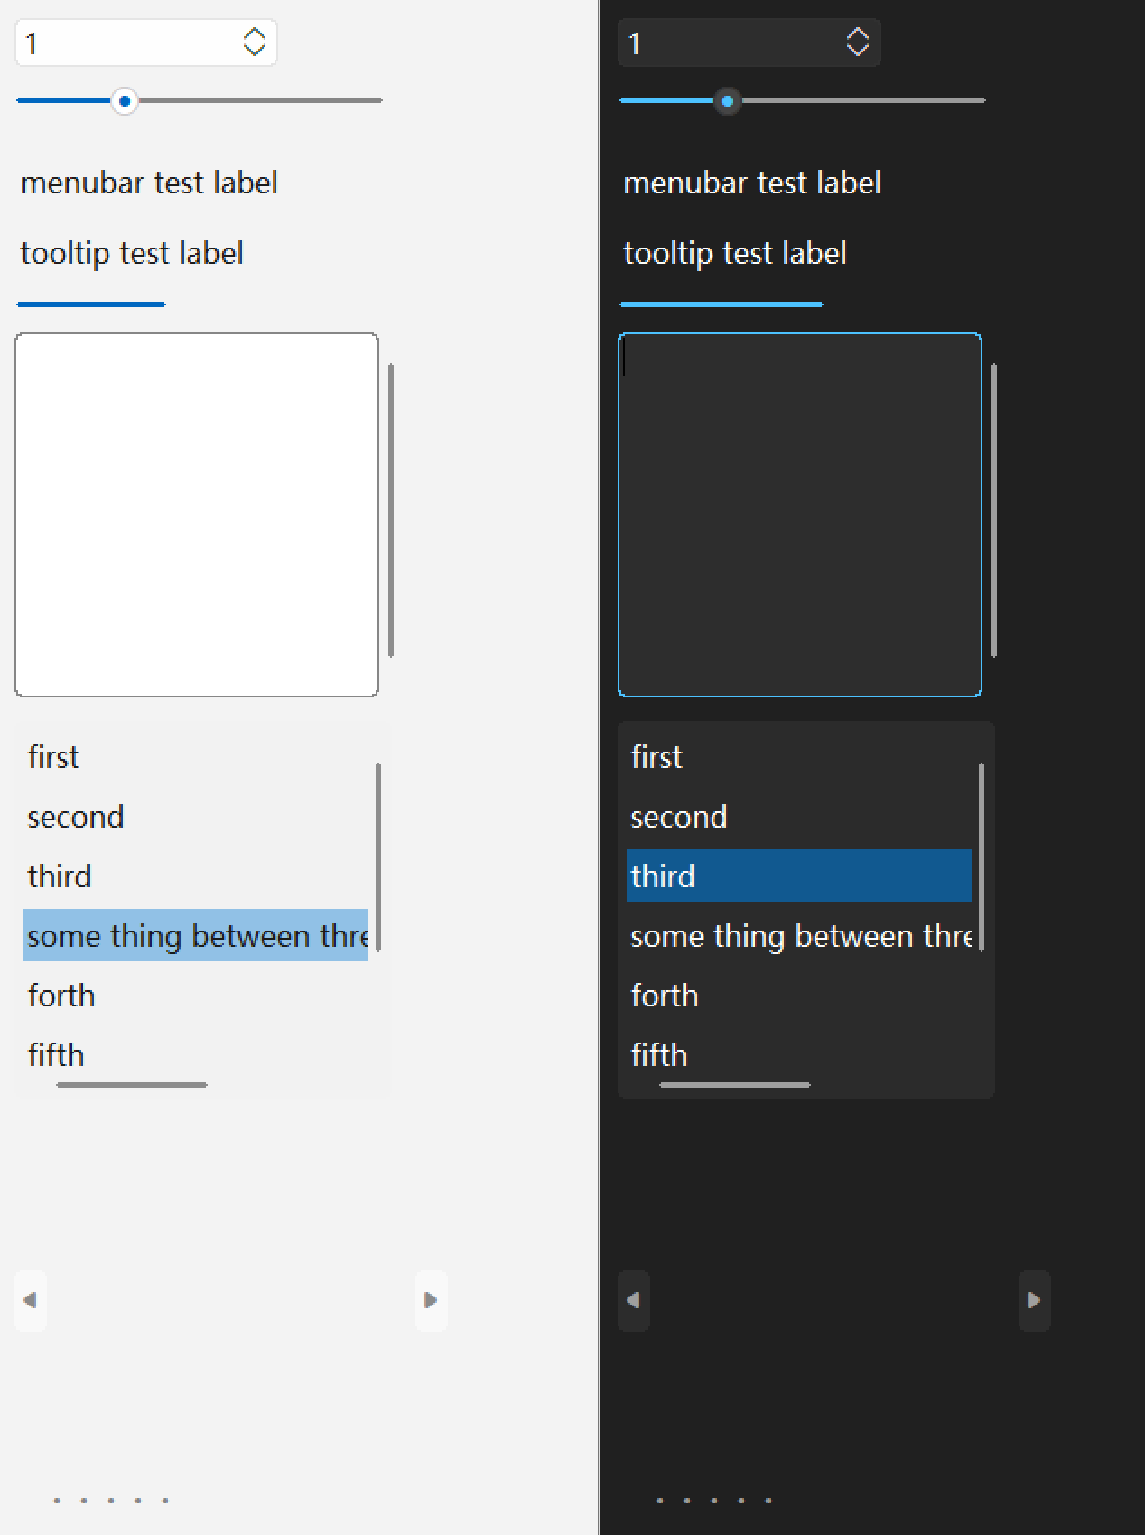
Task: Click 'tooltip test label' in dark panel
Action: pos(735,254)
